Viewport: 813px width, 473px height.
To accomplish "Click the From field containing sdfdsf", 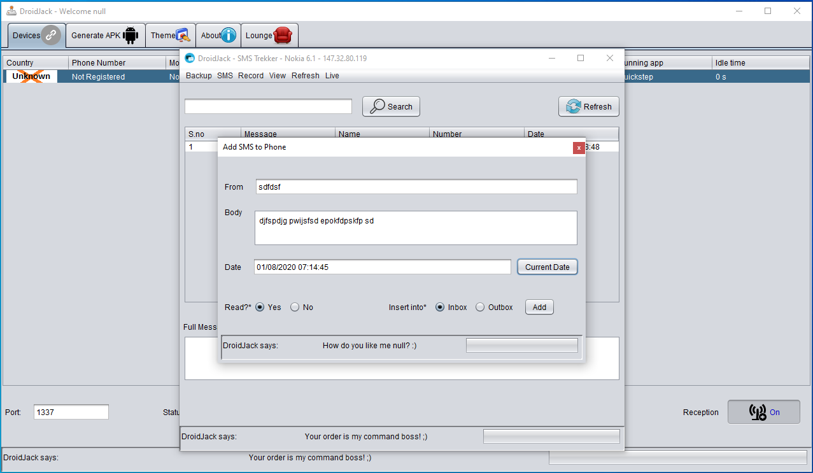I will 416,187.
